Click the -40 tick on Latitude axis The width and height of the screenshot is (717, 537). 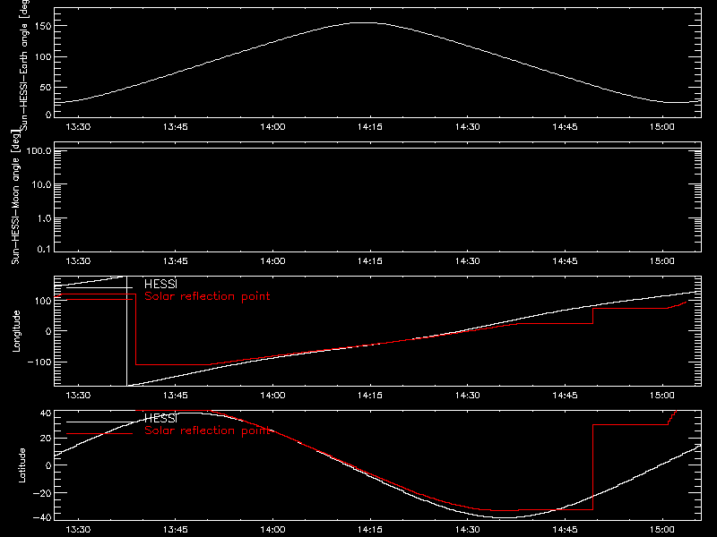(x=42, y=517)
